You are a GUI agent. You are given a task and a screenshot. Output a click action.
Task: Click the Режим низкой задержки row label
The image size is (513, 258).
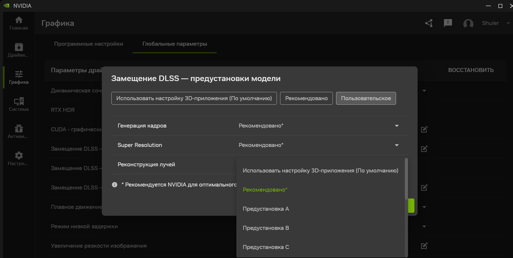pos(84,226)
